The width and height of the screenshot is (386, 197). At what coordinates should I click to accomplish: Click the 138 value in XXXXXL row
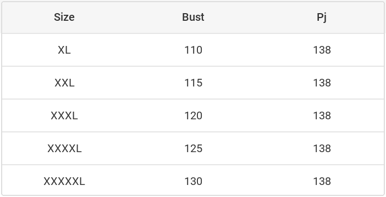(x=322, y=181)
